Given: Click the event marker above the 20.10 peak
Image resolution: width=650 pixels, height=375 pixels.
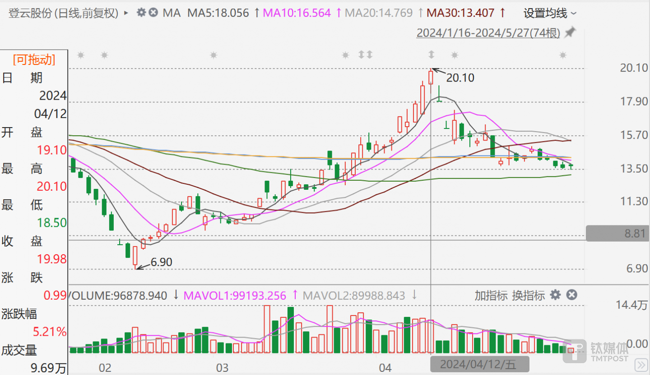Looking at the screenshot, I should click(431, 55).
